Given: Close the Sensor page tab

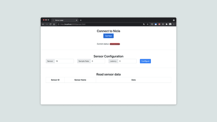Looking at the screenshot, I should [x=76, y=20].
